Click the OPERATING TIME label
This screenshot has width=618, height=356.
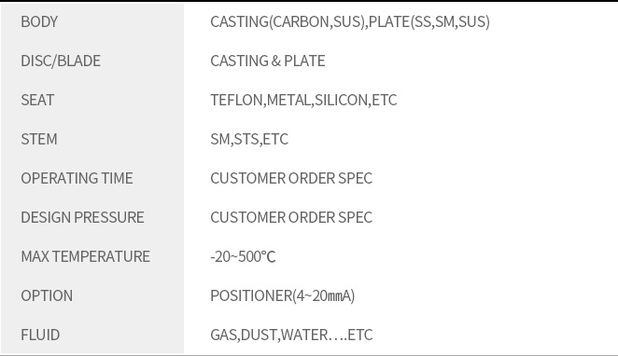coord(77,178)
